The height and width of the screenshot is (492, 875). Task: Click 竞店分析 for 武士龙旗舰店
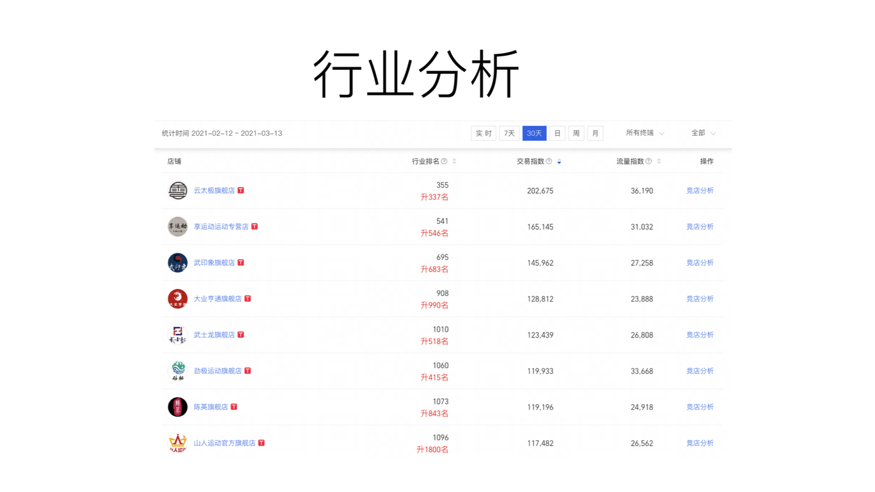pyautogui.click(x=699, y=335)
